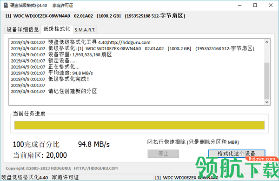279x181 pixels.
Task: Click the large 94.8 MB/s speed readout
Action: tap(94, 144)
